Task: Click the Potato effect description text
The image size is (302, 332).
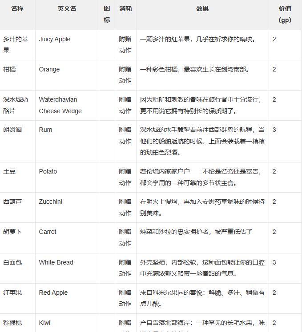Action: 201,177
